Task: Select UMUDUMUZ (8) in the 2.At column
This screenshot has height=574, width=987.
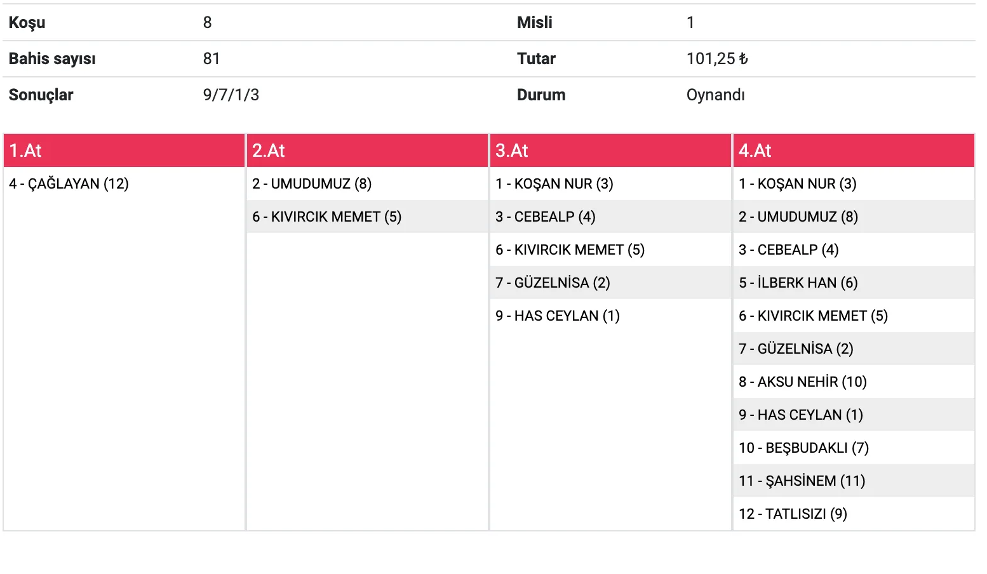Action: [x=312, y=184]
